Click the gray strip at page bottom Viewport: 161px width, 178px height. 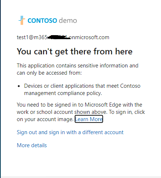(x=81, y=177)
